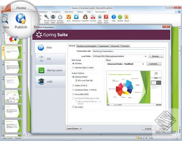182x141 pixels.
Task: Click the PowerPoint Help question mark icon
Action: [x=179, y=12]
